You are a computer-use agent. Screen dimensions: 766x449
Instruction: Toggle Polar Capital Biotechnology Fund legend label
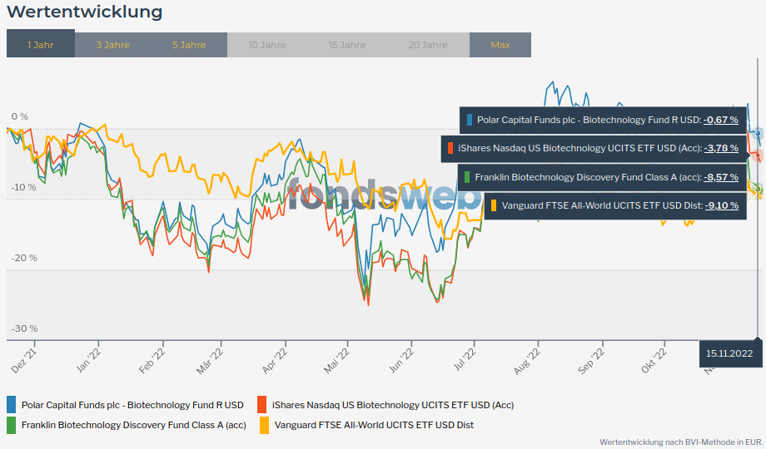pyautogui.click(x=132, y=405)
